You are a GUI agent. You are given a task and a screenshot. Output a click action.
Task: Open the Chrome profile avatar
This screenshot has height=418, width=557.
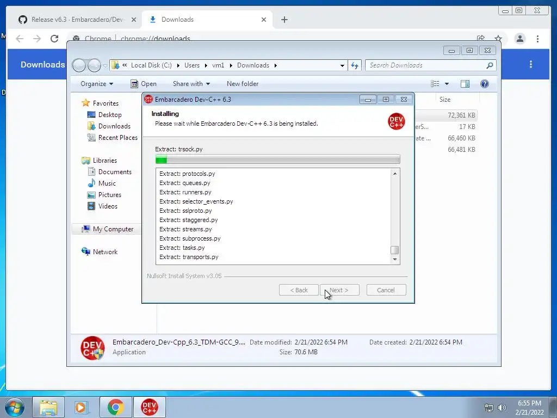(519, 39)
